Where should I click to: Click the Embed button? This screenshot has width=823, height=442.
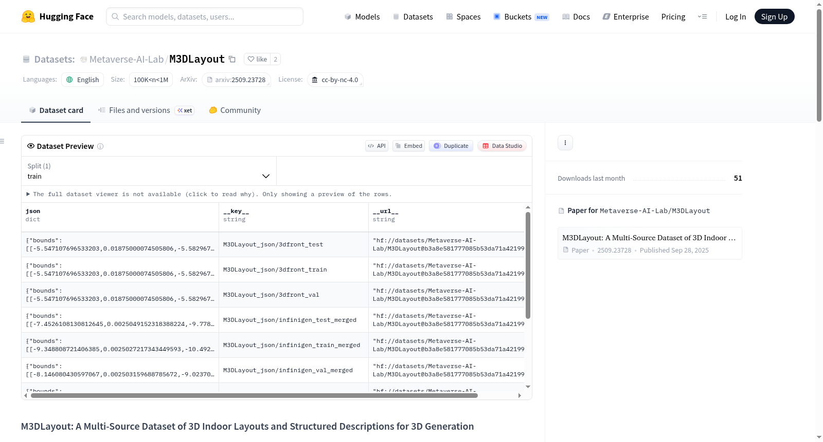(x=409, y=146)
